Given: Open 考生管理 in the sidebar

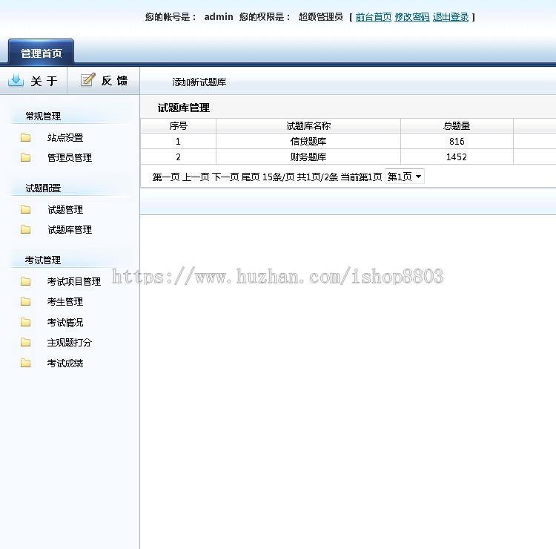Looking at the screenshot, I should click(x=65, y=302).
